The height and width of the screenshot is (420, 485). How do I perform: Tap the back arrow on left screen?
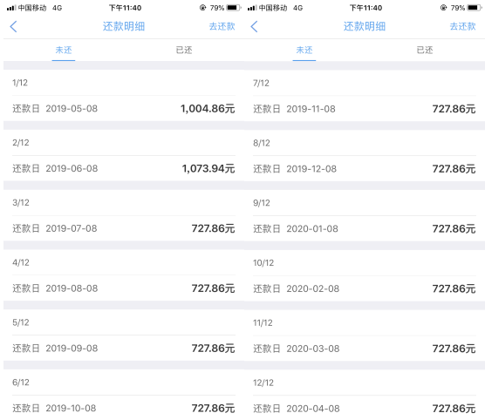13,27
